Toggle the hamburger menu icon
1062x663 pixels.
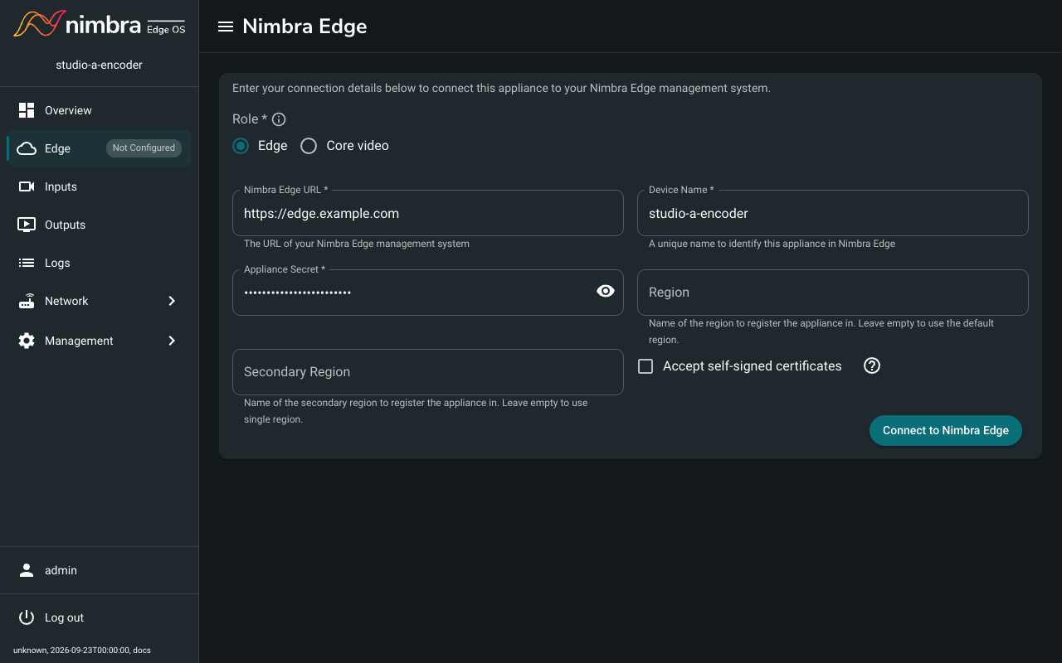coord(225,27)
